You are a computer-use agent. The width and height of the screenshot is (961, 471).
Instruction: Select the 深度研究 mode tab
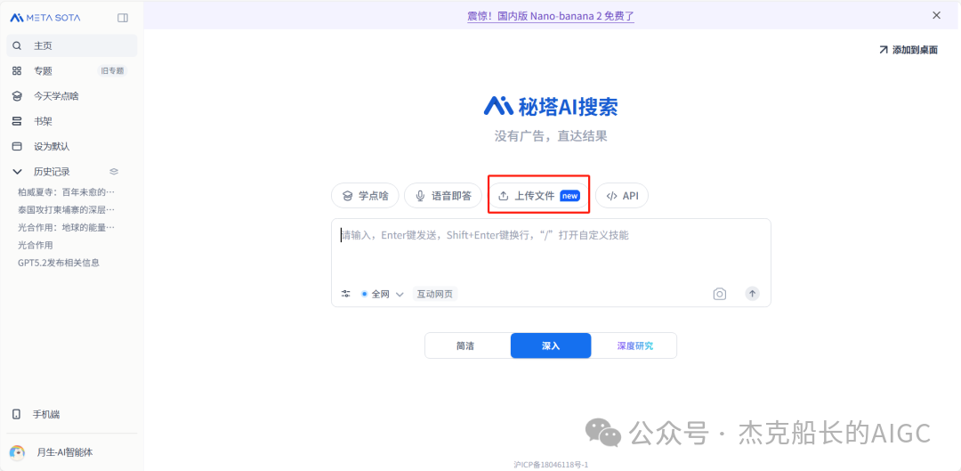(634, 345)
